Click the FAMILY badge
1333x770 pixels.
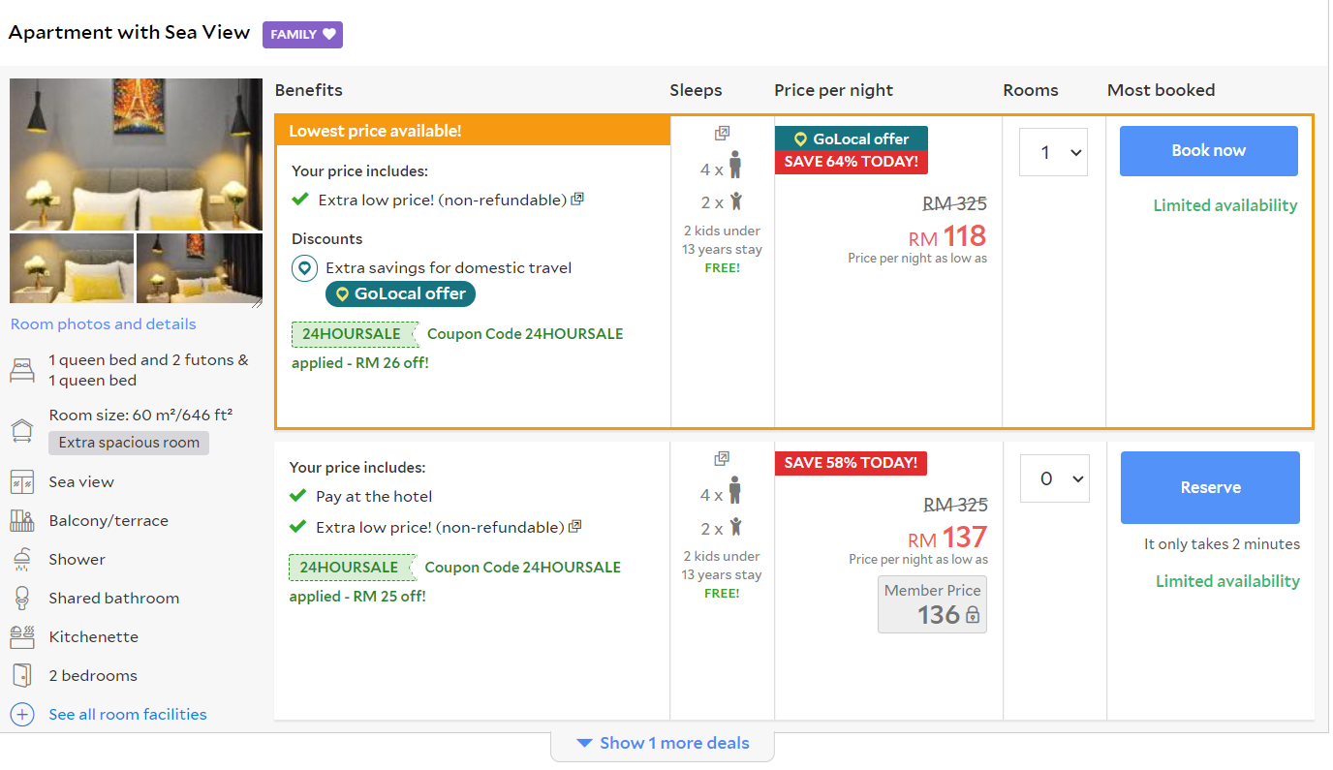pos(302,35)
